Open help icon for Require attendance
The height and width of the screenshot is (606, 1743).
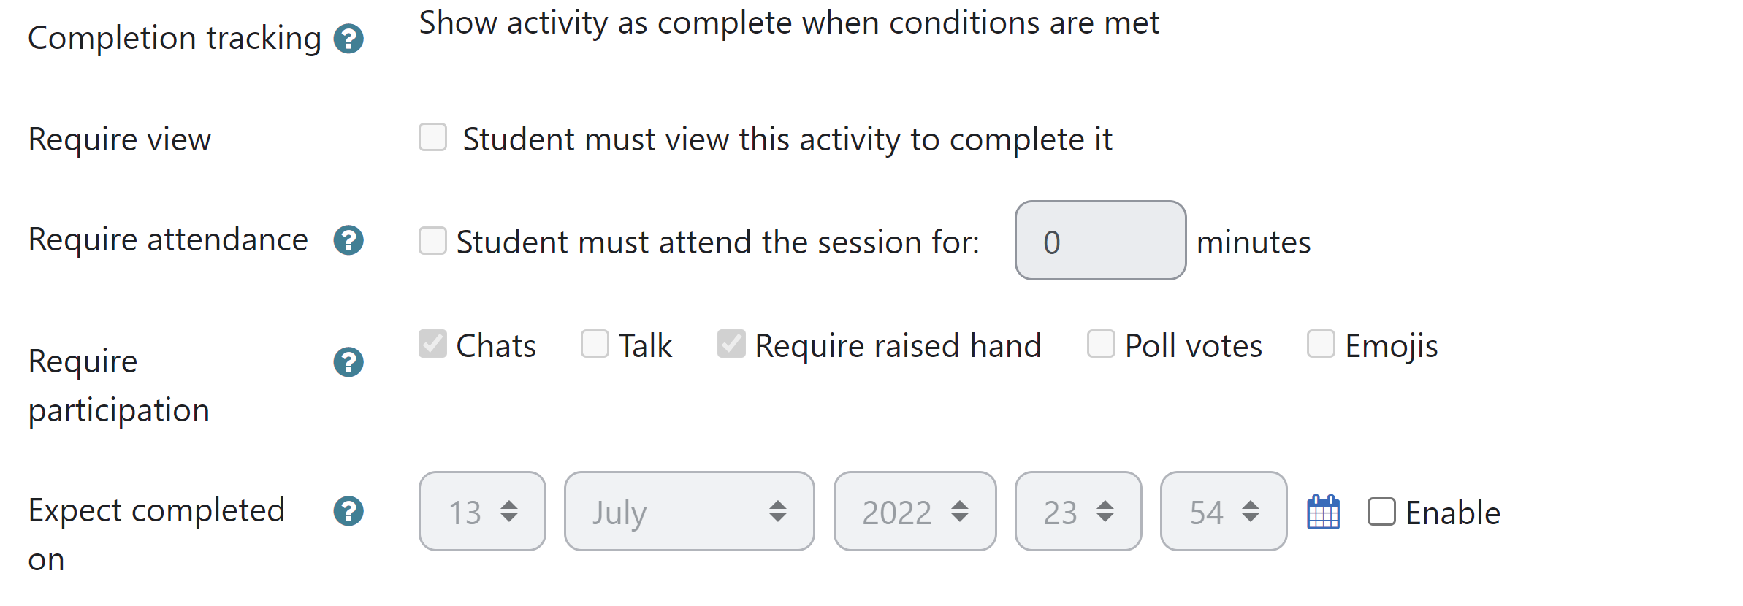click(x=348, y=240)
